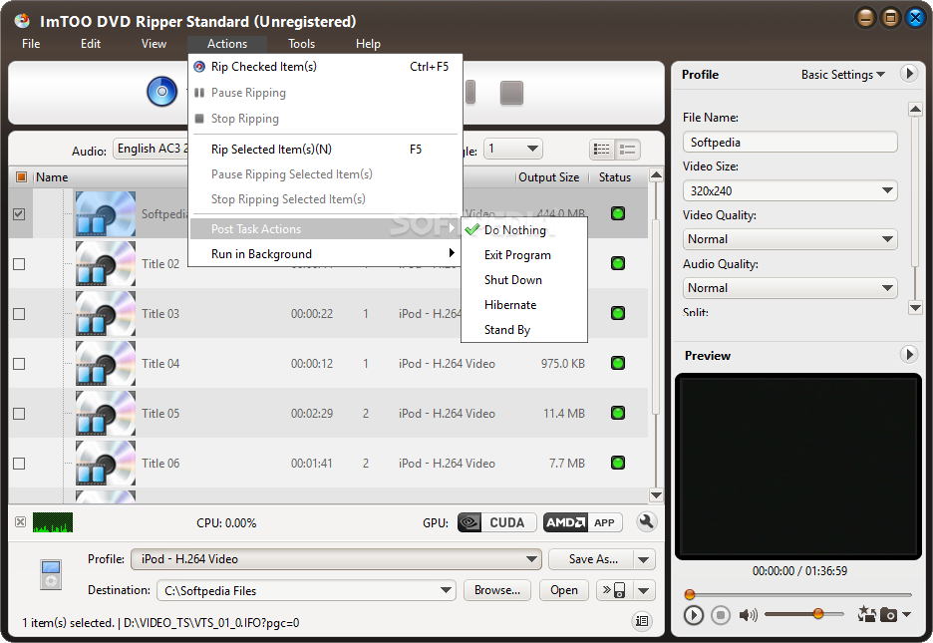
Task: Open the Angle dropdown showing 1
Action: click(513, 149)
